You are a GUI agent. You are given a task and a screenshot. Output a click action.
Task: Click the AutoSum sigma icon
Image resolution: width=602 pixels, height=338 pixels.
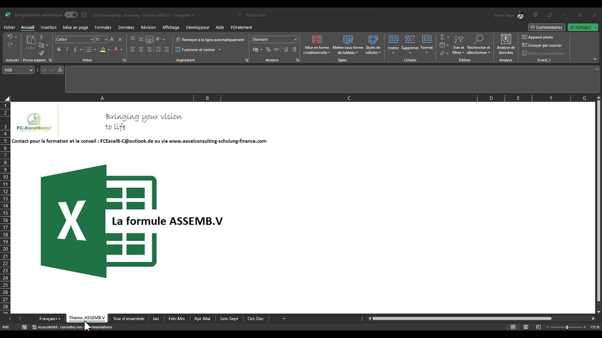pos(442,37)
